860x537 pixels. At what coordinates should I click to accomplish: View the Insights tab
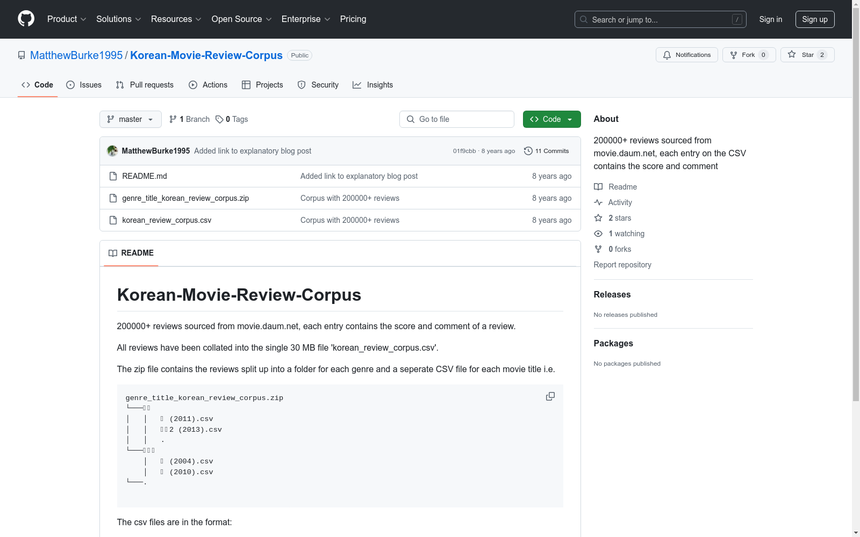pyautogui.click(x=373, y=85)
